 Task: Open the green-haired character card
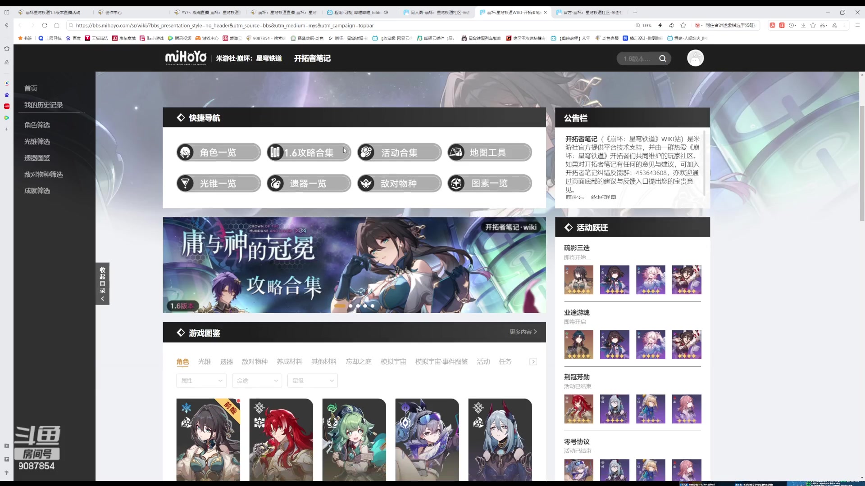[354, 440]
